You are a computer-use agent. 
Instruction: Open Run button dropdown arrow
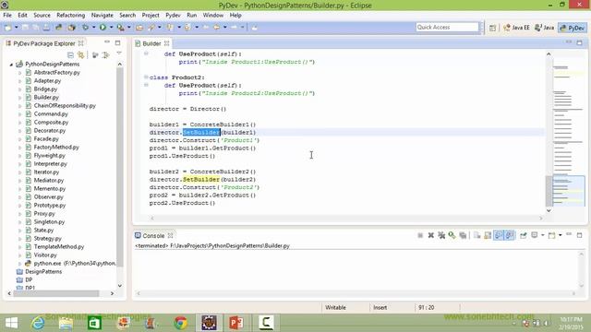pos(111,27)
